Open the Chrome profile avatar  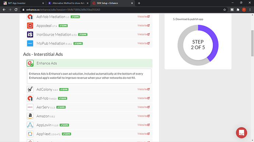pyautogui.click(x=244, y=10)
